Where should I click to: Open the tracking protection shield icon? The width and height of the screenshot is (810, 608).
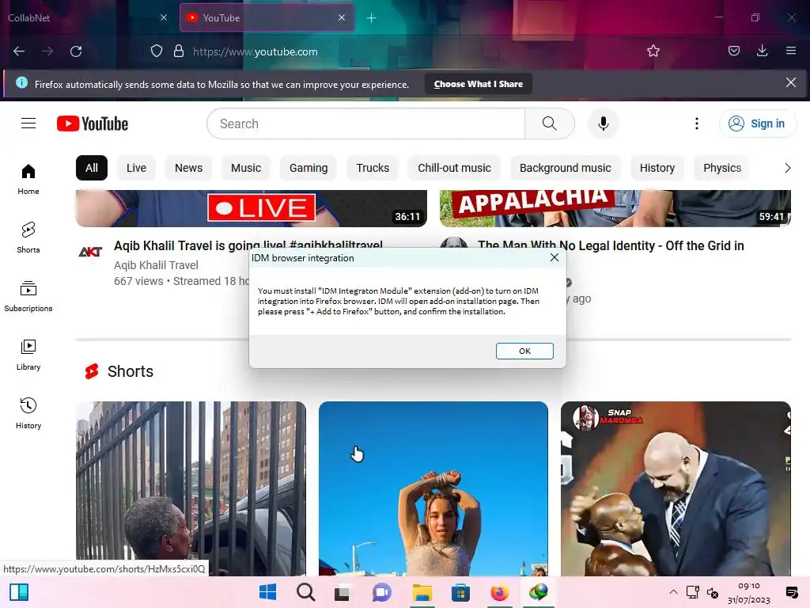coord(157,51)
